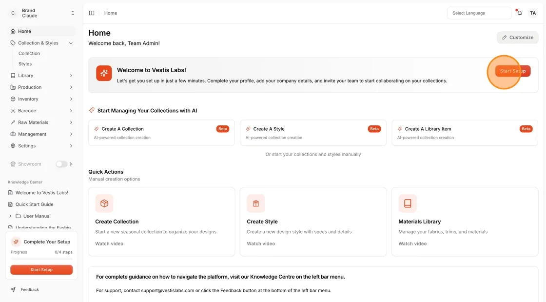Open the Raw Materials menu label
The height and width of the screenshot is (302, 546).
[33, 122]
